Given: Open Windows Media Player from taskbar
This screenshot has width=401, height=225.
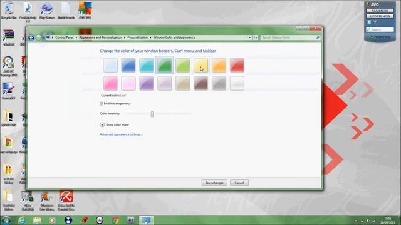Looking at the screenshot, I should 52,220.
